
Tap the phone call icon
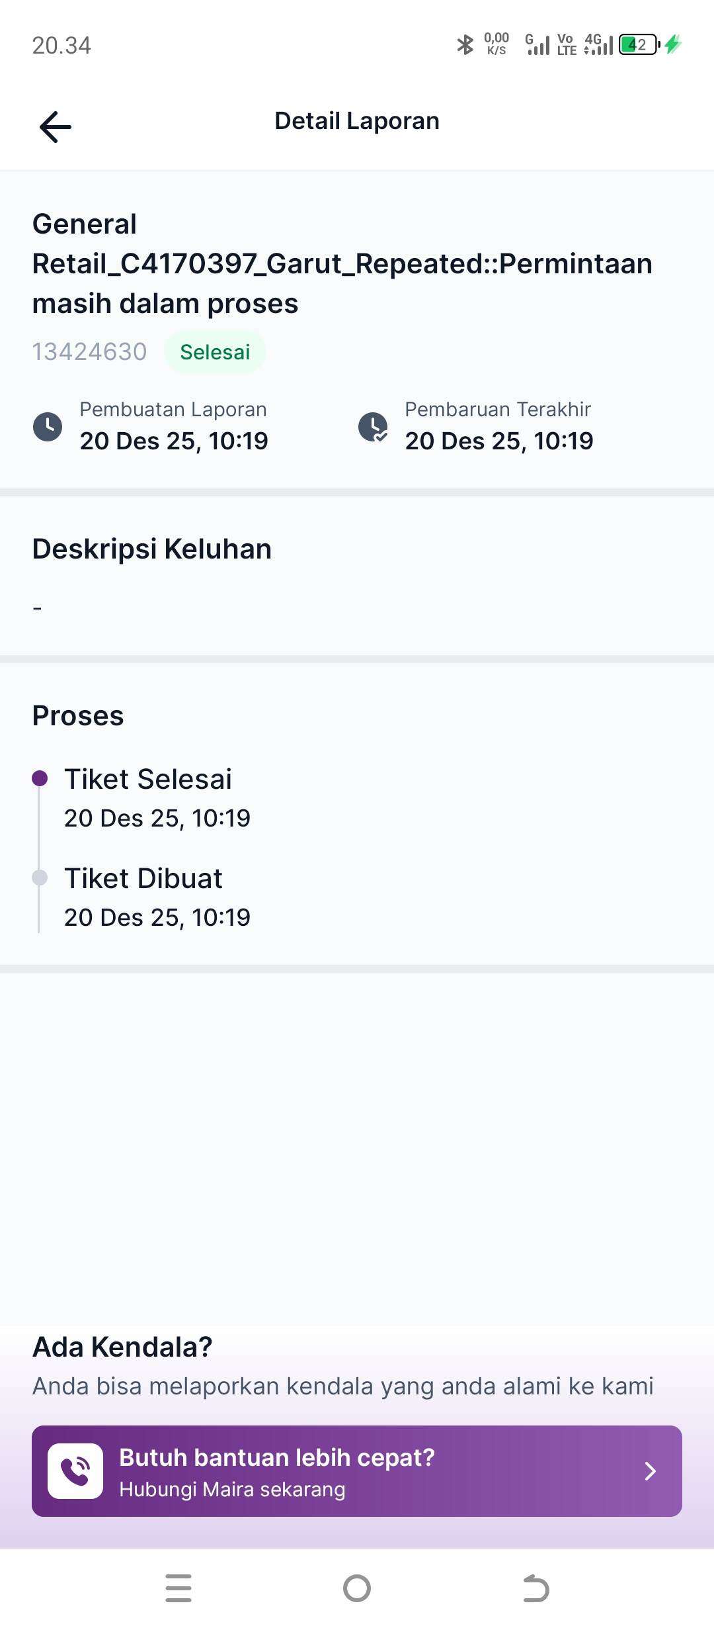point(75,1470)
